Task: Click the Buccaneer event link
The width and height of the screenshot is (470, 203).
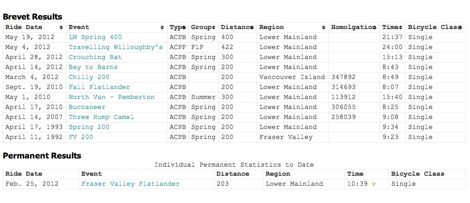Action: pyautogui.click(x=87, y=107)
